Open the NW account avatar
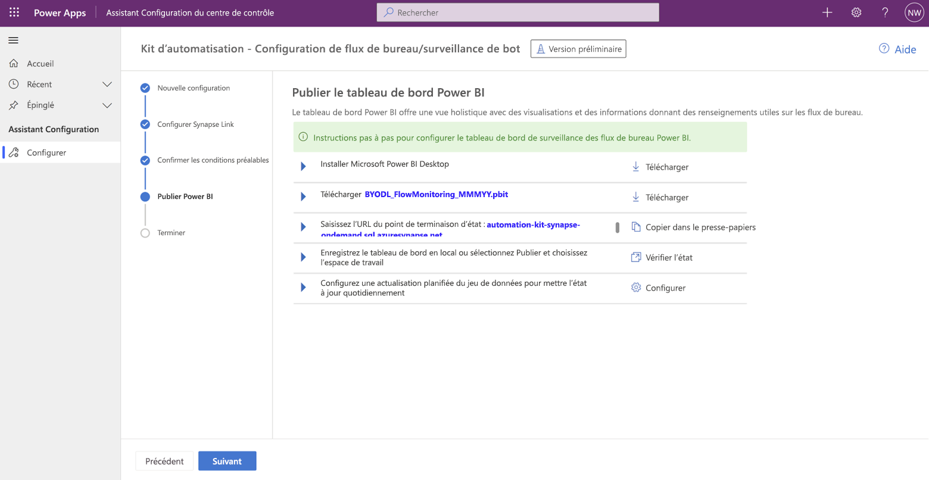The width and height of the screenshot is (929, 480). tap(914, 13)
